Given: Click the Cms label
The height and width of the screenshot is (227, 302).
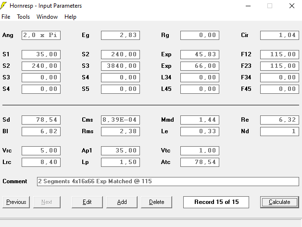Looking at the screenshot, I should coord(88,120).
